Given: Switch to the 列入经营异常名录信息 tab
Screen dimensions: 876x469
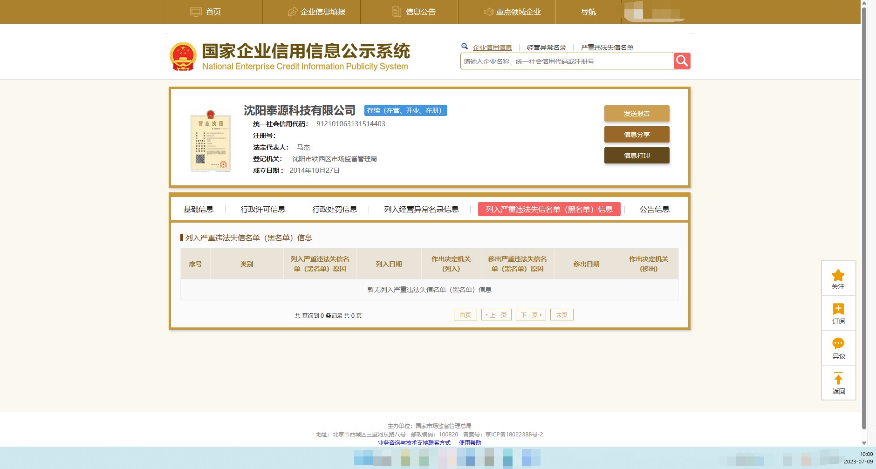Looking at the screenshot, I should tap(421, 209).
